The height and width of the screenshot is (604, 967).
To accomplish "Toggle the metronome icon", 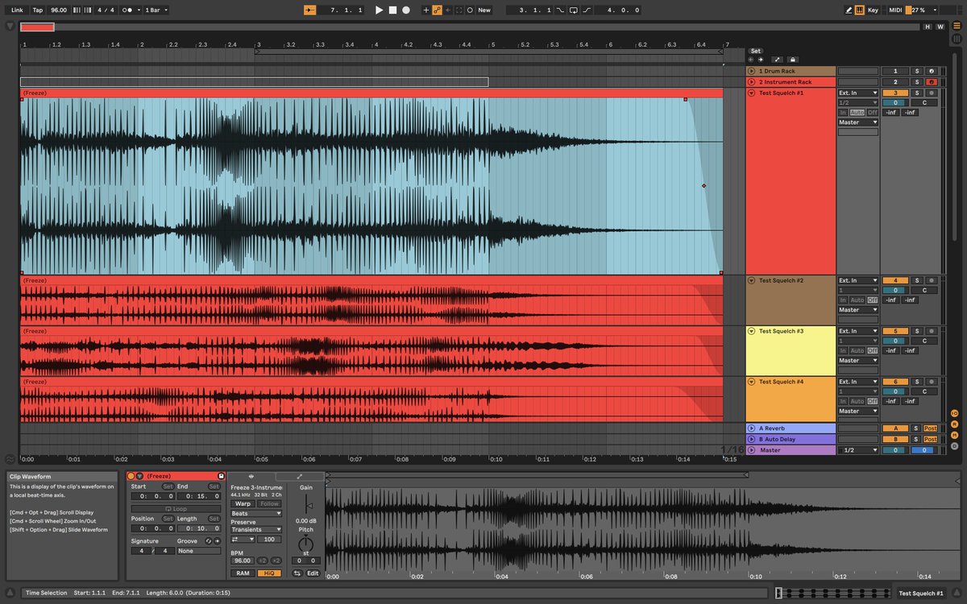I will 126,10.
